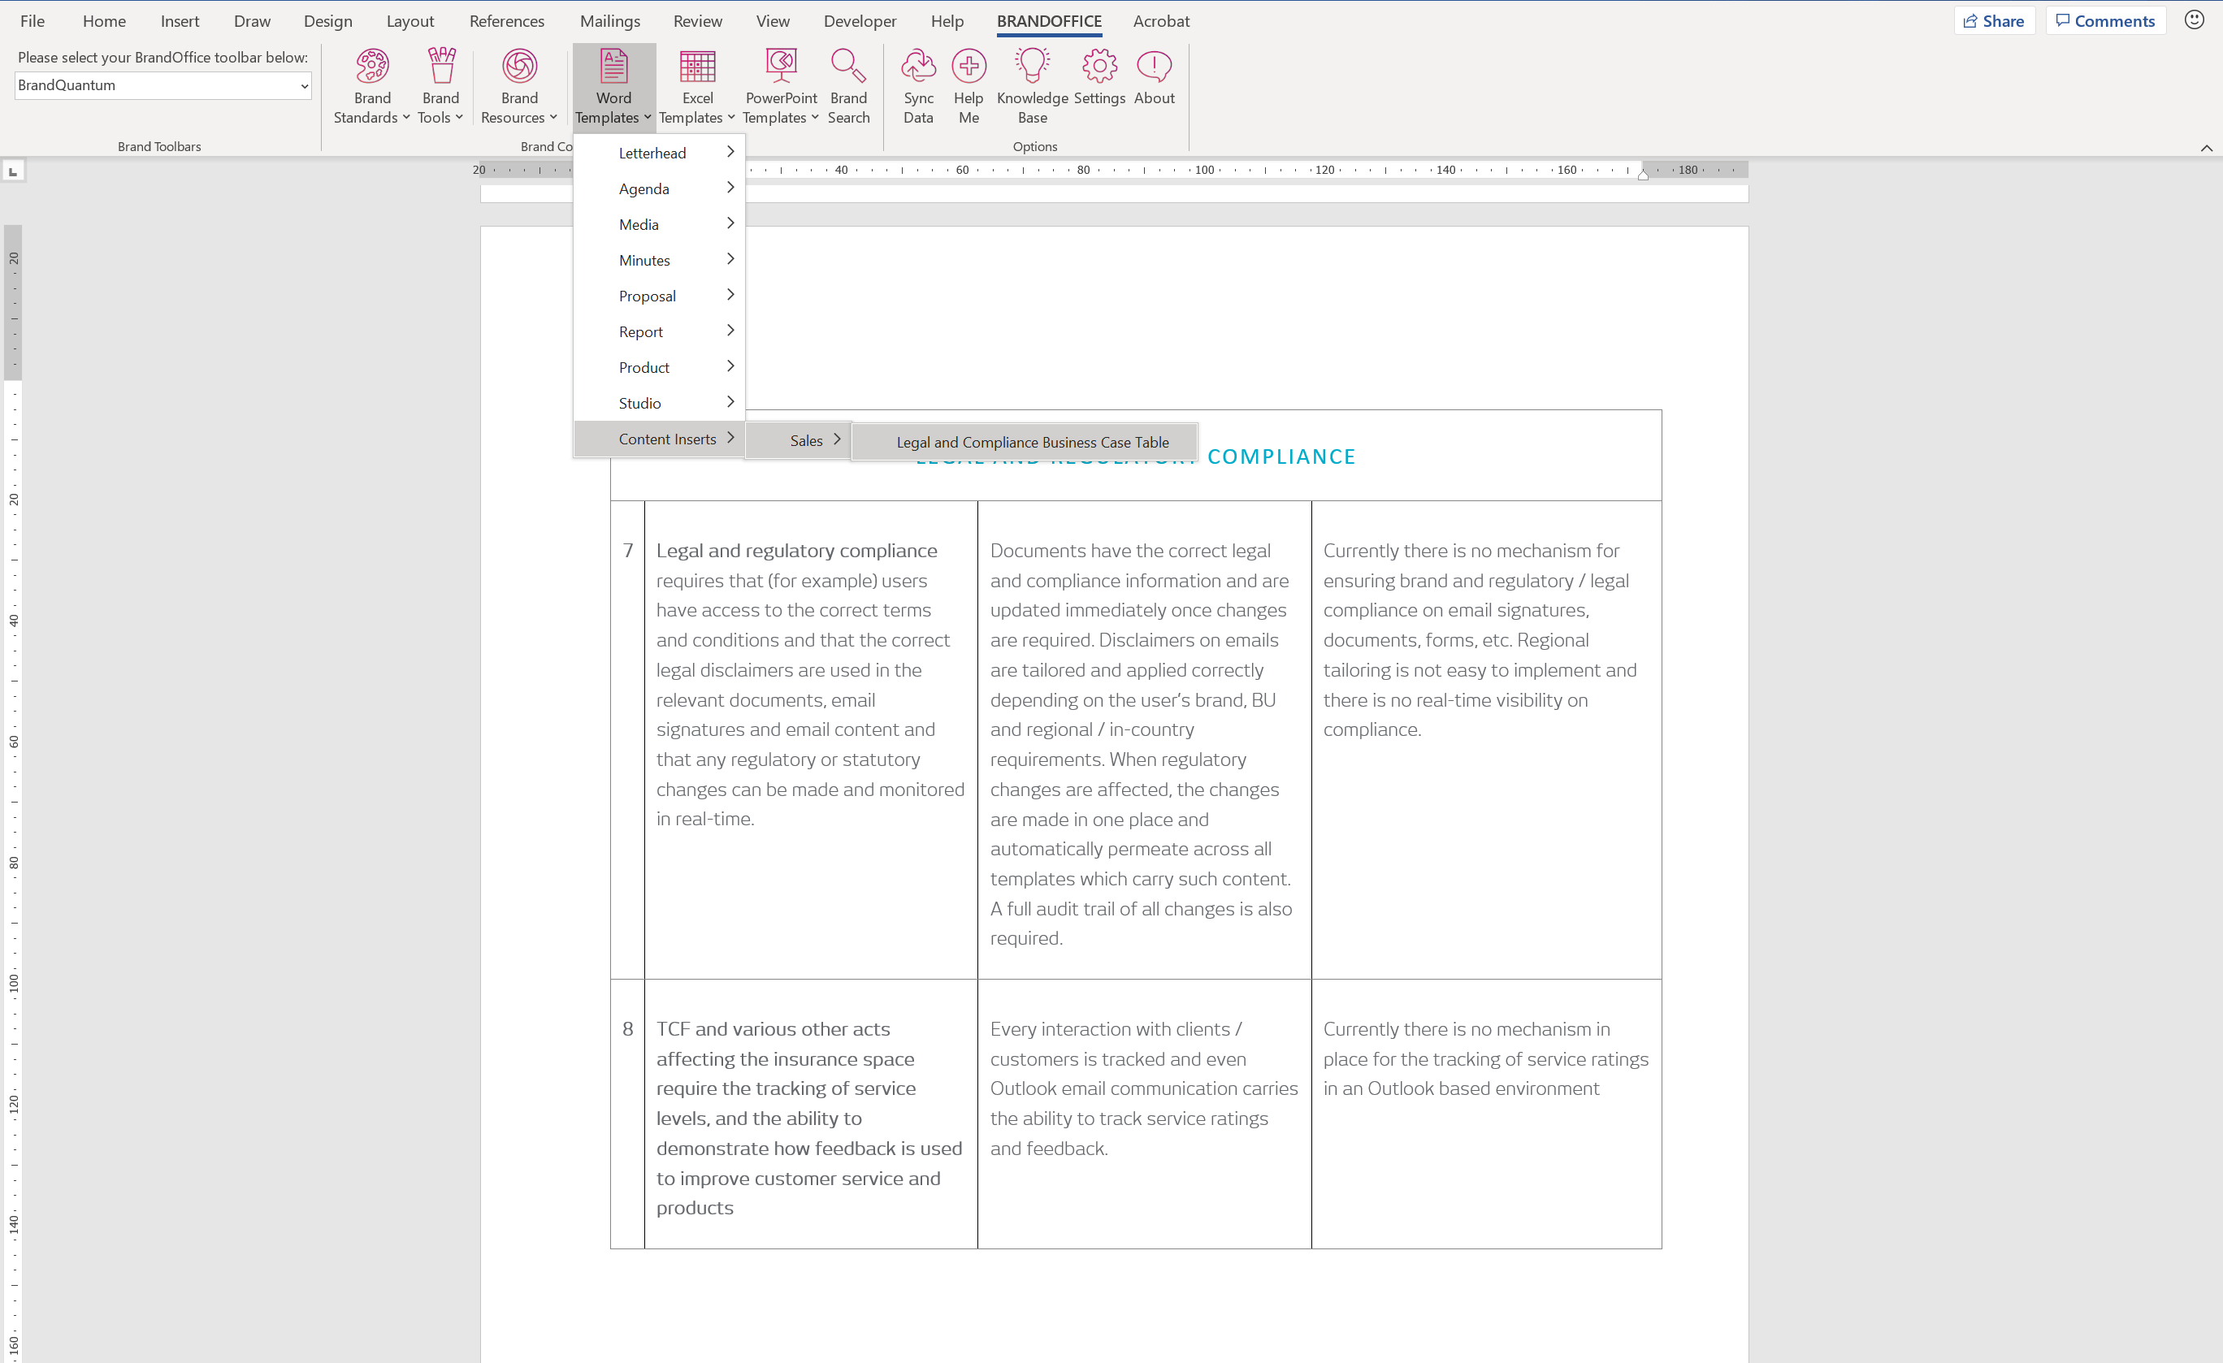Select Legal and Compliance Business Case Table
Image resolution: width=2223 pixels, height=1363 pixels.
point(1032,442)
